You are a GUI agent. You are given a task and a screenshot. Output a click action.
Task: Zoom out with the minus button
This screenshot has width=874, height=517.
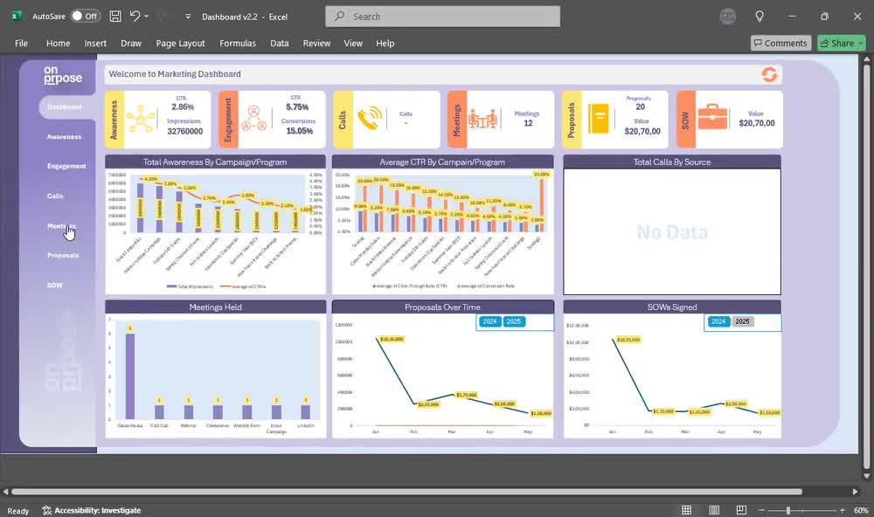(761, 510)
